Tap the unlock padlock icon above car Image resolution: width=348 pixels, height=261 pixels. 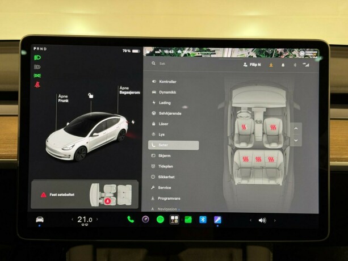91,95
